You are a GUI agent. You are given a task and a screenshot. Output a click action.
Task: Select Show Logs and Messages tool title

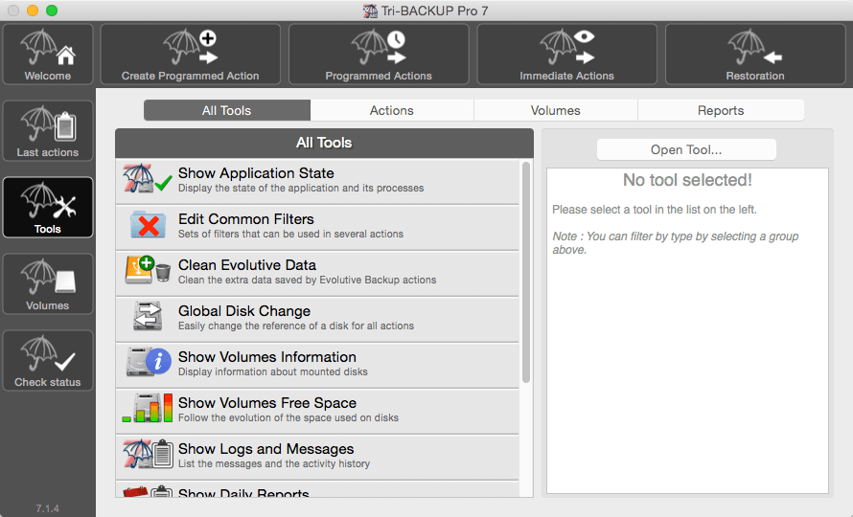click(x=266, y=448)
